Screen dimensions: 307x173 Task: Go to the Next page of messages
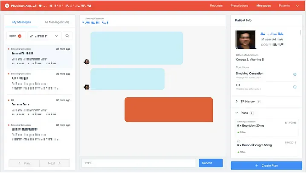click(55, 163)
